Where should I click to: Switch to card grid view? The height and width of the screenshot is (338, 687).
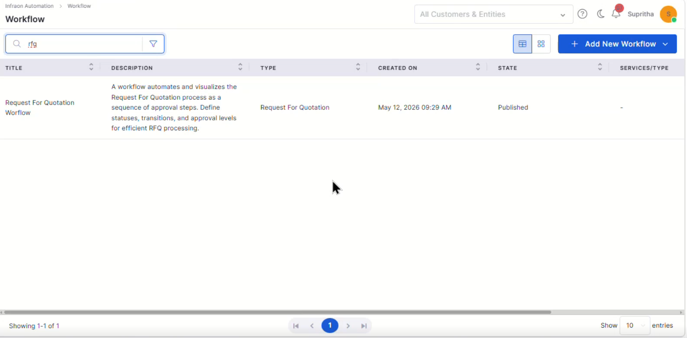[x=541, y=44]
